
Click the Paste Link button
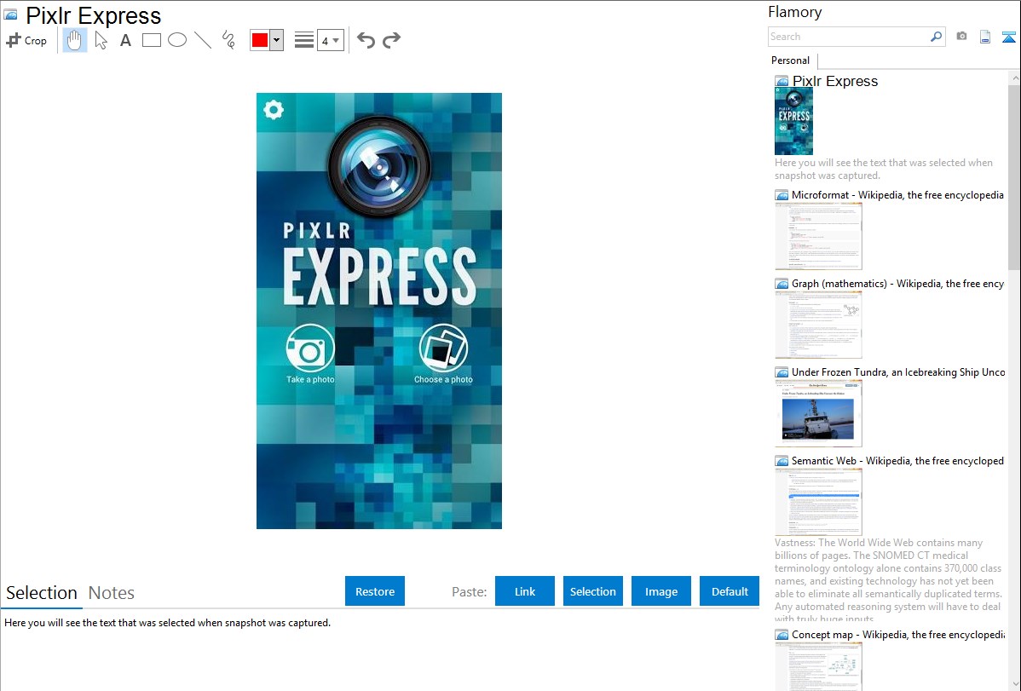(x=525, y=591)
